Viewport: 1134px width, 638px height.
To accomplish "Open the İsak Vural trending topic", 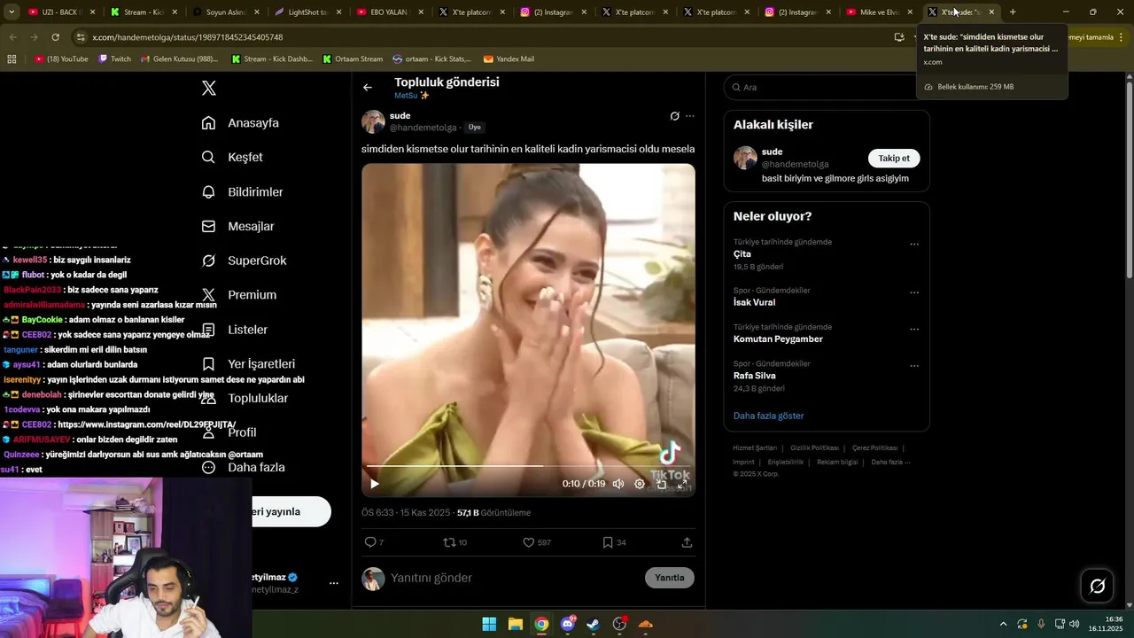I will [x=755, y=302].
